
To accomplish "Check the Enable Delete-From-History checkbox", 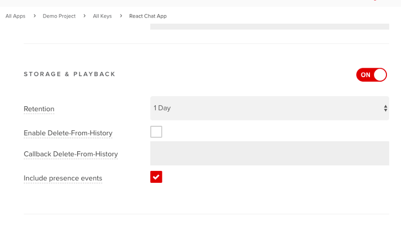I will 156,132.
